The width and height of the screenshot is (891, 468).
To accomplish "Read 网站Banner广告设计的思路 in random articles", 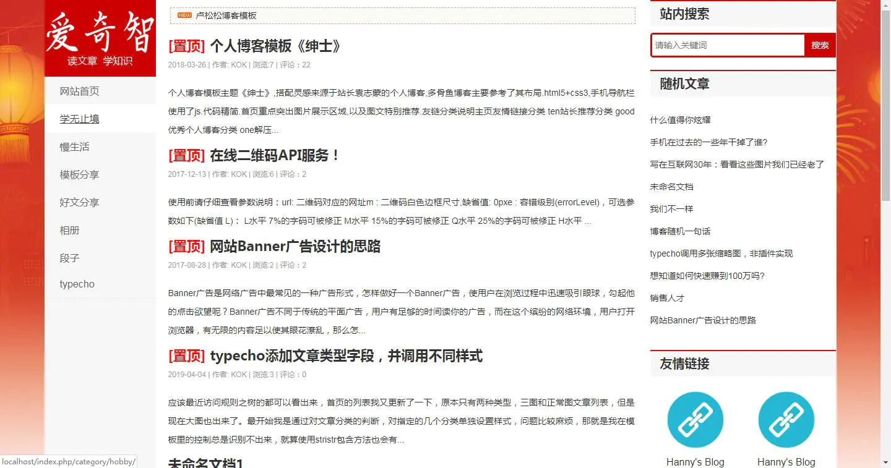I will (702, 320).
